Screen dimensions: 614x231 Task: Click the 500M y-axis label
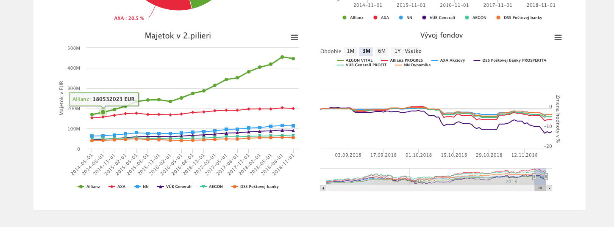(74, 48)
